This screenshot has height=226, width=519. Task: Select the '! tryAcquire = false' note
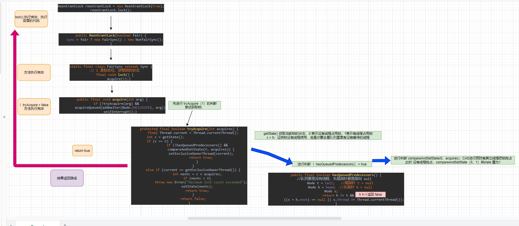click(x=34, y=107)
